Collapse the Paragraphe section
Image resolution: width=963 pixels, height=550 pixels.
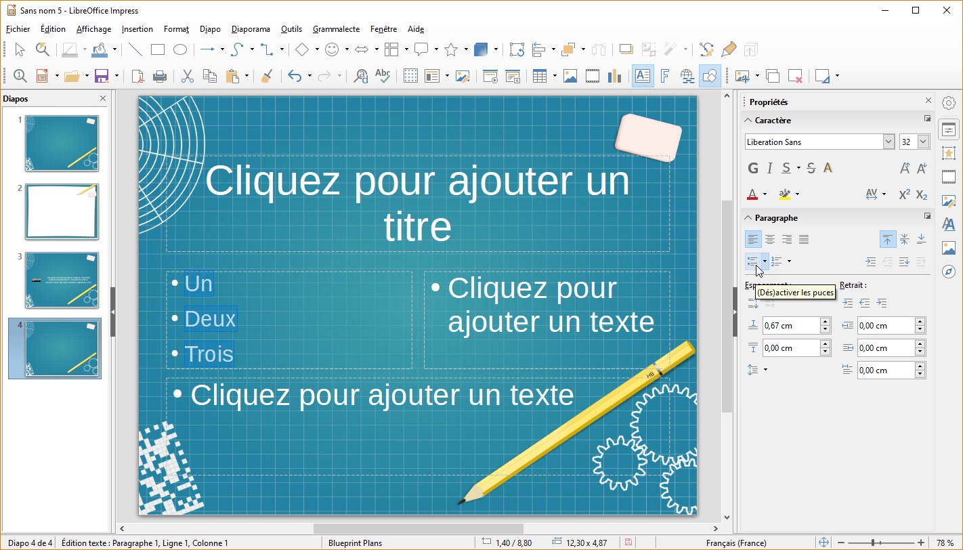point(748,218)
